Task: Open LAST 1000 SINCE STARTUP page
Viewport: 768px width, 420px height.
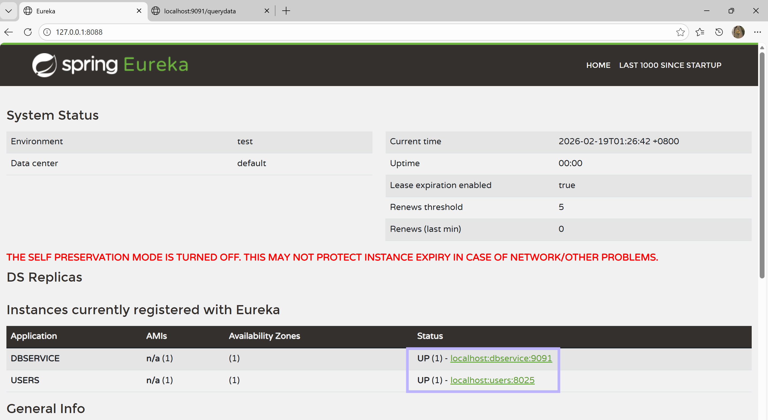Action: pos(670,65)
